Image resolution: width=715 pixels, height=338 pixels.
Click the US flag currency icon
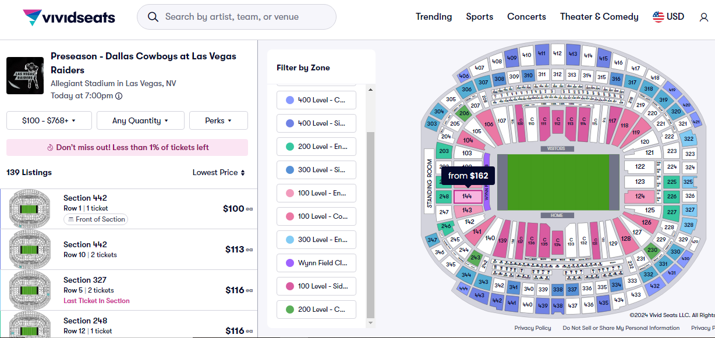point(659,17)
